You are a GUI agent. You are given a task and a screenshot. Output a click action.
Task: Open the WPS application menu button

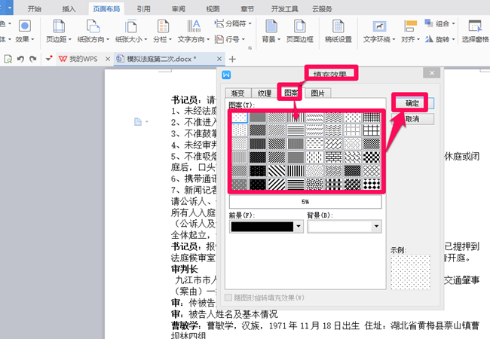point(6,8)
